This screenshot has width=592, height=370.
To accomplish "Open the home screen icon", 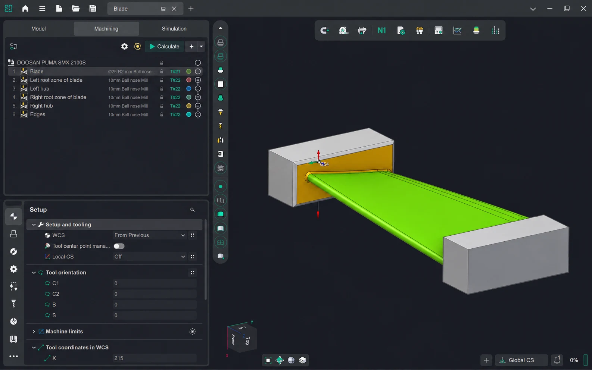I will pos(25,9).
